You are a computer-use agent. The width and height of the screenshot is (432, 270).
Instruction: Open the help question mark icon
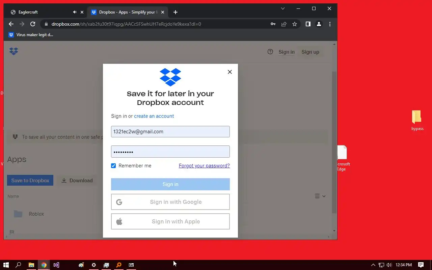pyautogui.click(x=270, y=52)
